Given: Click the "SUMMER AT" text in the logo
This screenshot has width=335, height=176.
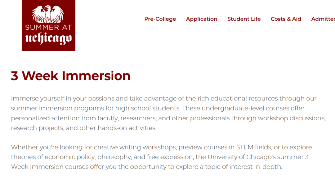Looking at the screenshot, I should 48,28.
